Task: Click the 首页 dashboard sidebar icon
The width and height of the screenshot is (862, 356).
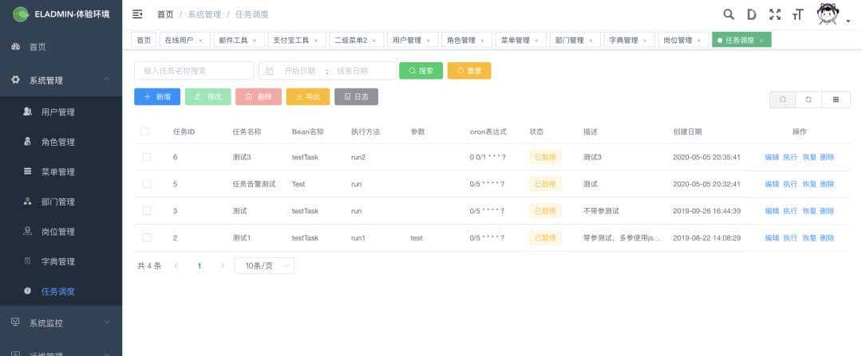Action: (x=15, y=47)
